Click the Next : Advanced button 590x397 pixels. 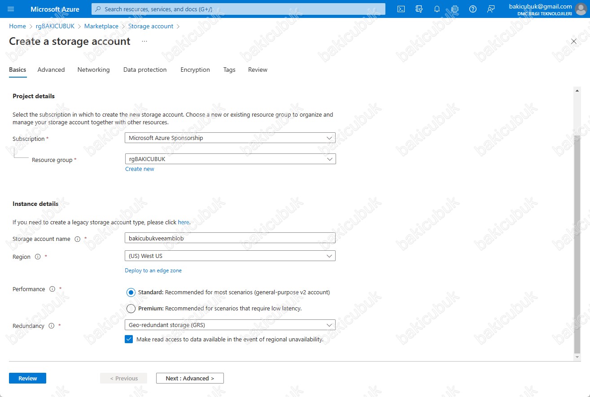coord(190,378)
